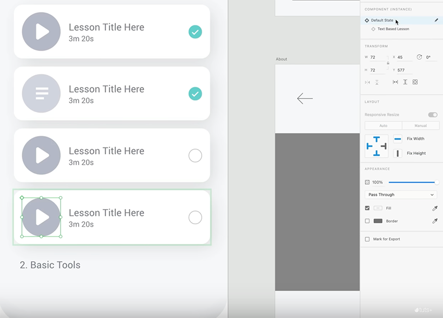Pick the Fill color with its eyedropper
Image resolution: width=443 pixels, height=318 pixels.
tap(435, 209)
